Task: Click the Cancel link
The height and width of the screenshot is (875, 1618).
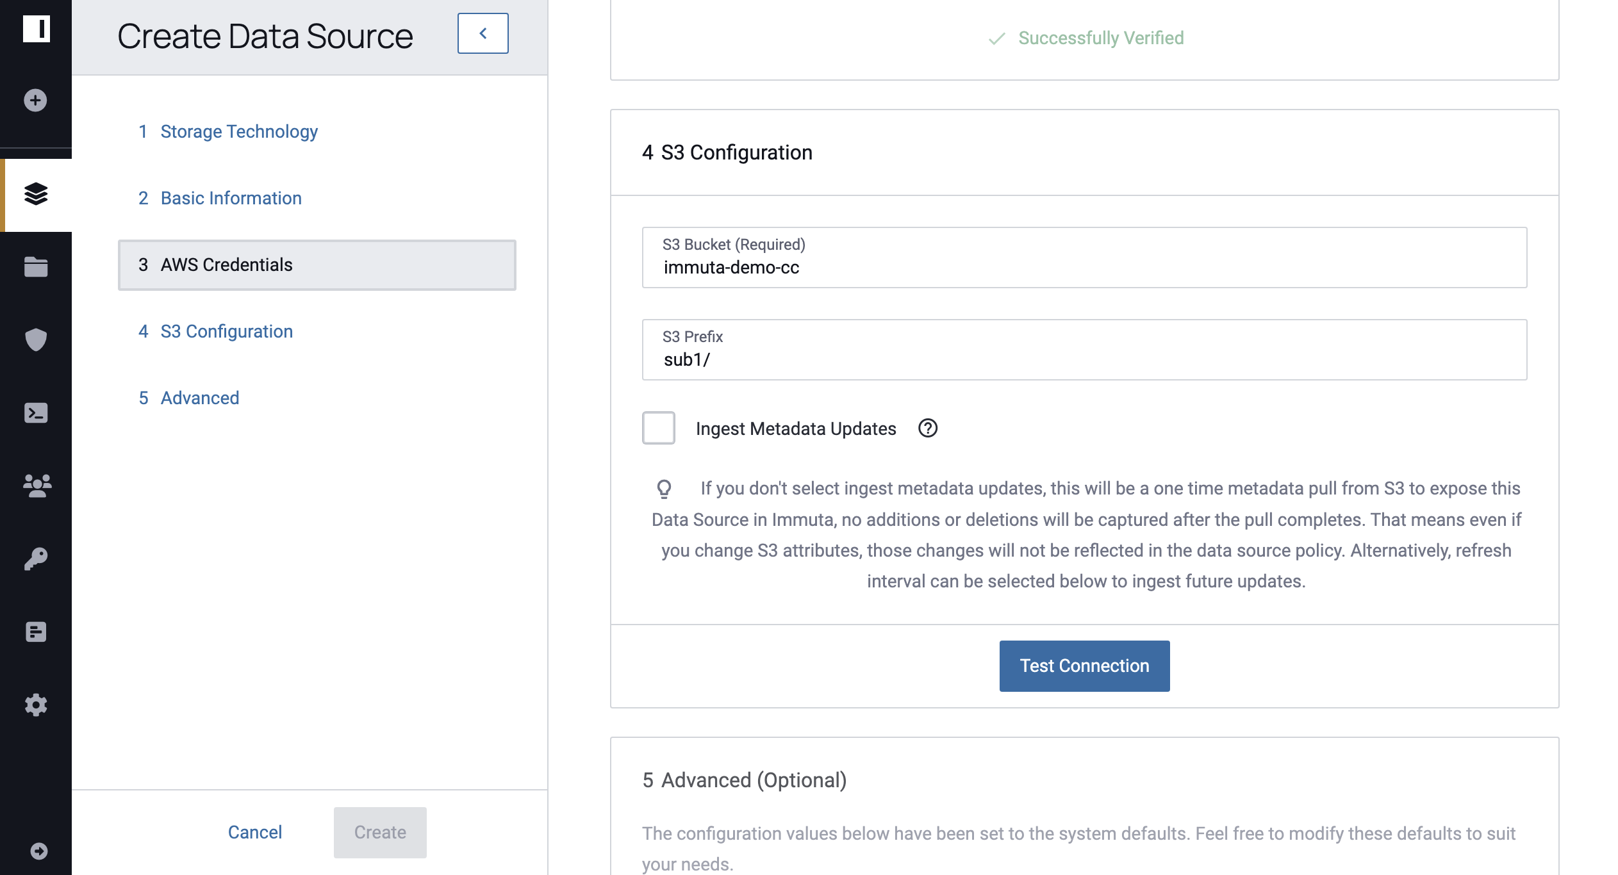Action: point(254,832)
